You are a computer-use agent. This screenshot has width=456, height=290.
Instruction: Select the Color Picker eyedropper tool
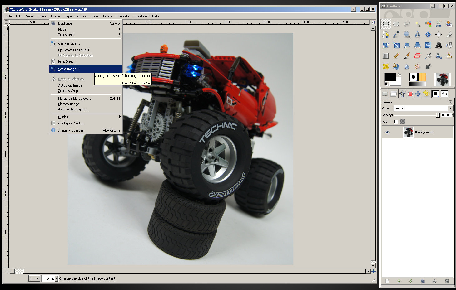click(x=396, y=35)
